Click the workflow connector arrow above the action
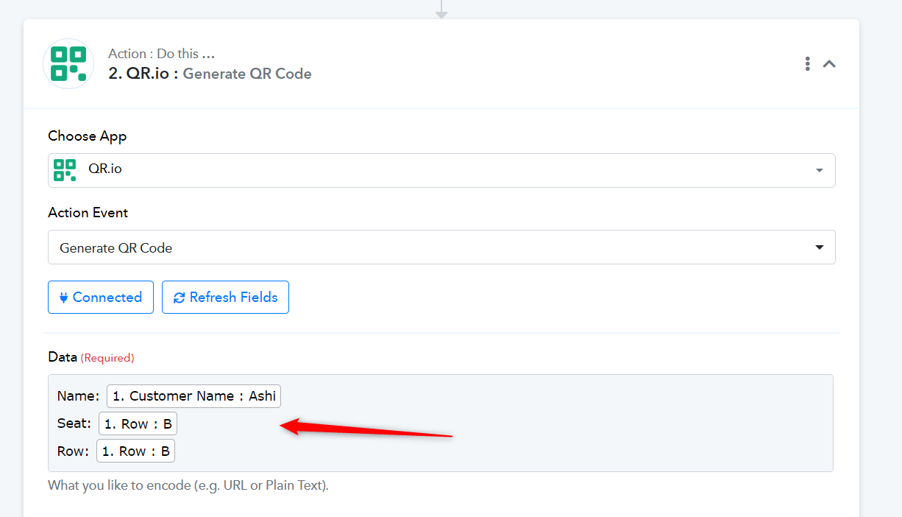The image size is (902, 517). tap(441, 9)
